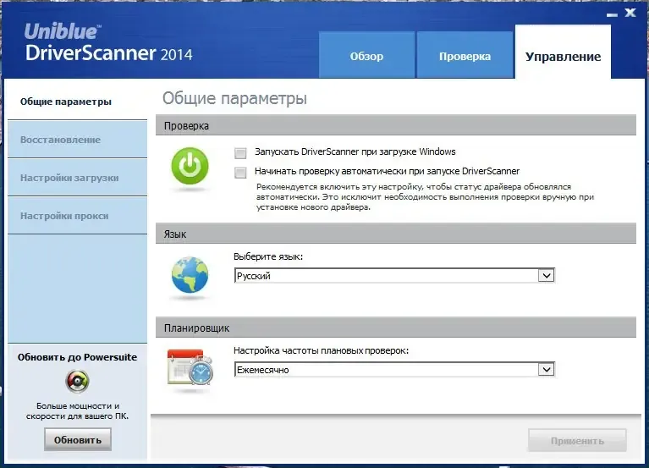Screen dimensions: 649x468
Task: Click the green power icon
Action: click(190, 166)
